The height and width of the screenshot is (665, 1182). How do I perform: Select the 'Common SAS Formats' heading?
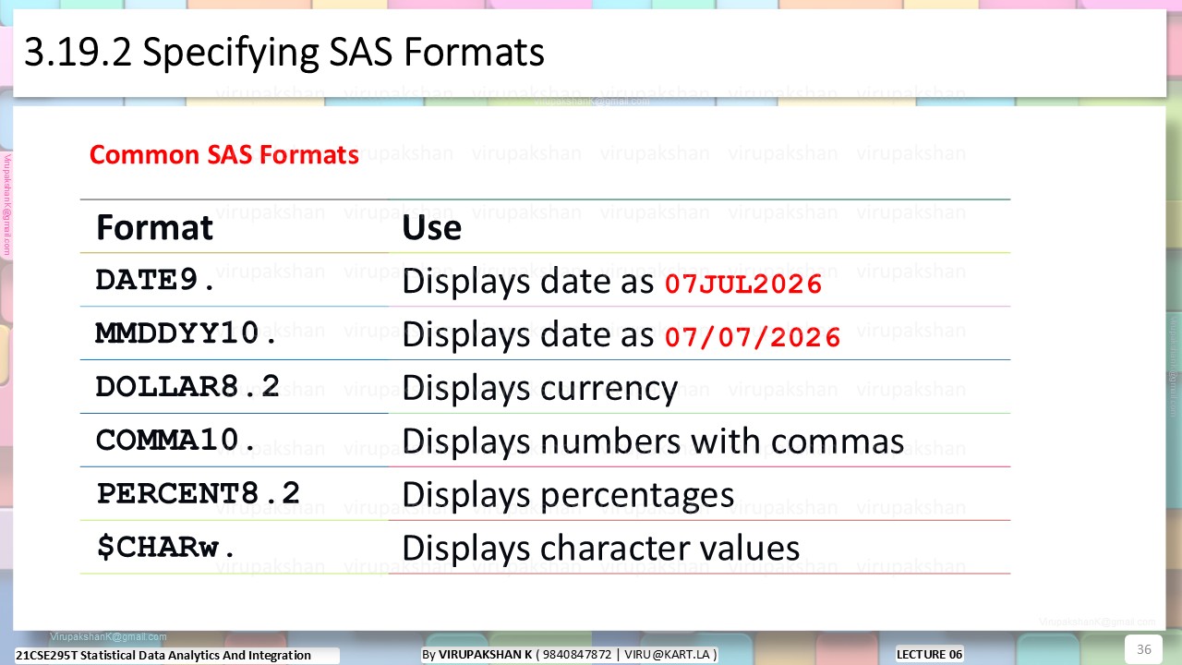[x=224, y=154]
